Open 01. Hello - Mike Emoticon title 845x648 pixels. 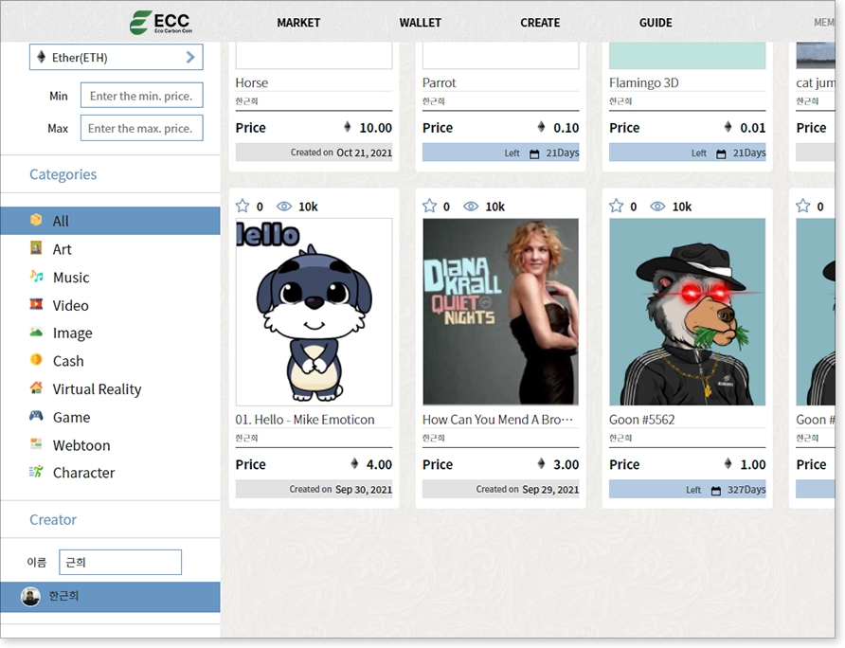tap(305, 420)
